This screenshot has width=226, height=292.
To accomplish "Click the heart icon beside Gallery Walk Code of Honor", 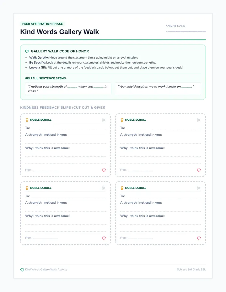I will (x=27, y=51).
